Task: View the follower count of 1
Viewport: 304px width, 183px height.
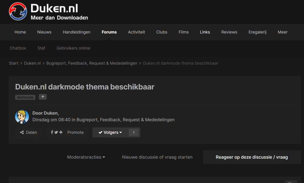Action: coord(134,133)
